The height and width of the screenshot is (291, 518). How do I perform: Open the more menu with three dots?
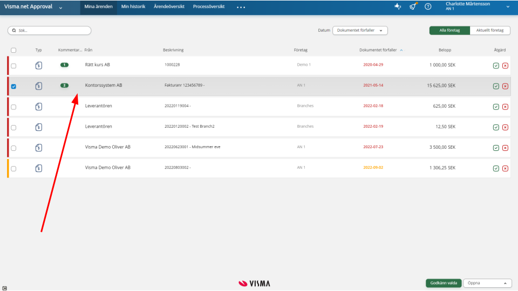click(x=241, y=7)
